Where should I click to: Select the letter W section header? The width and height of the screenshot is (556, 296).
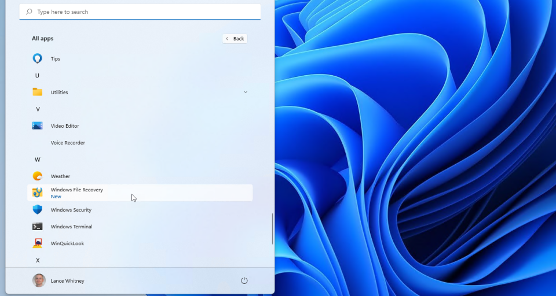pyautogui.click(x=37, y=160)
